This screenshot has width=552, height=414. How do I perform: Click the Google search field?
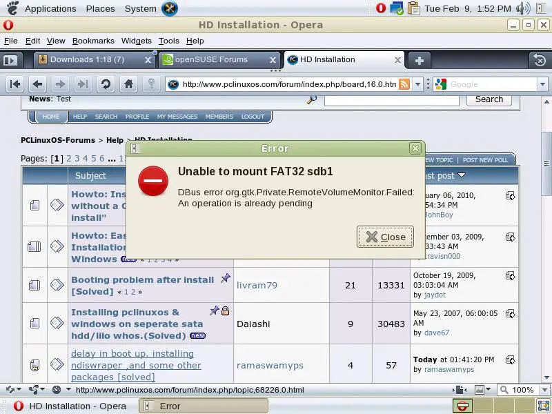click(493, 84)
